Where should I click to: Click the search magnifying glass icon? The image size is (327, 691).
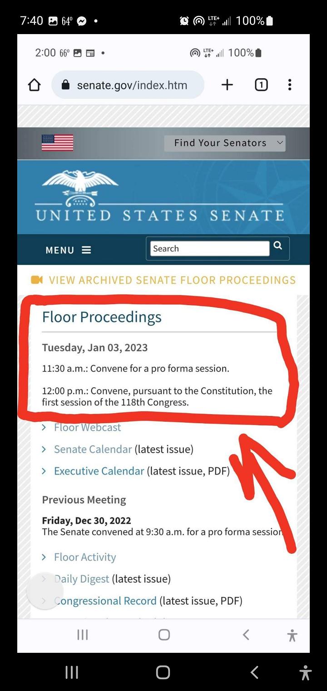point(278,246)
